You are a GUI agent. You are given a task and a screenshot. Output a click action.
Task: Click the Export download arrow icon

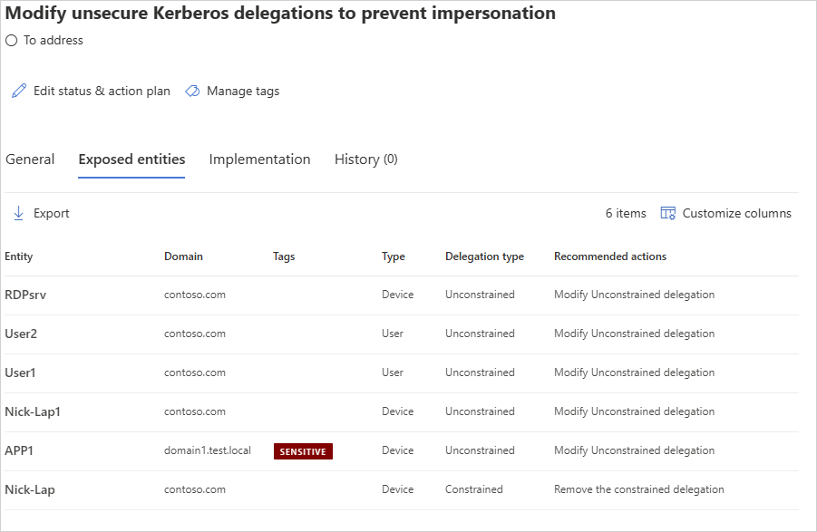[19, 213]
